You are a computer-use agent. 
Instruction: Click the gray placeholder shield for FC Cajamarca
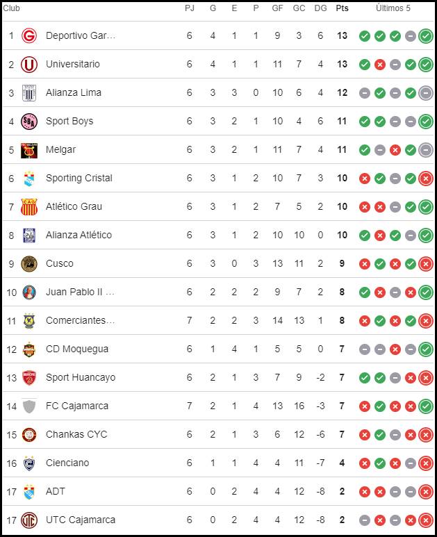tap(29, 406)
